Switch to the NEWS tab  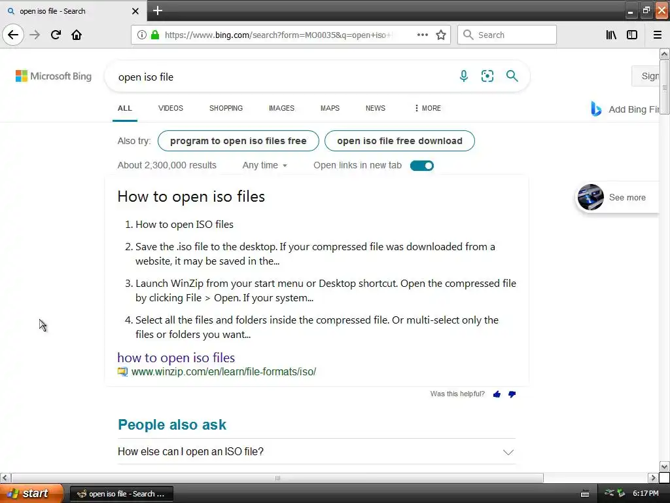pyautogui.click(x=376, y=108)
